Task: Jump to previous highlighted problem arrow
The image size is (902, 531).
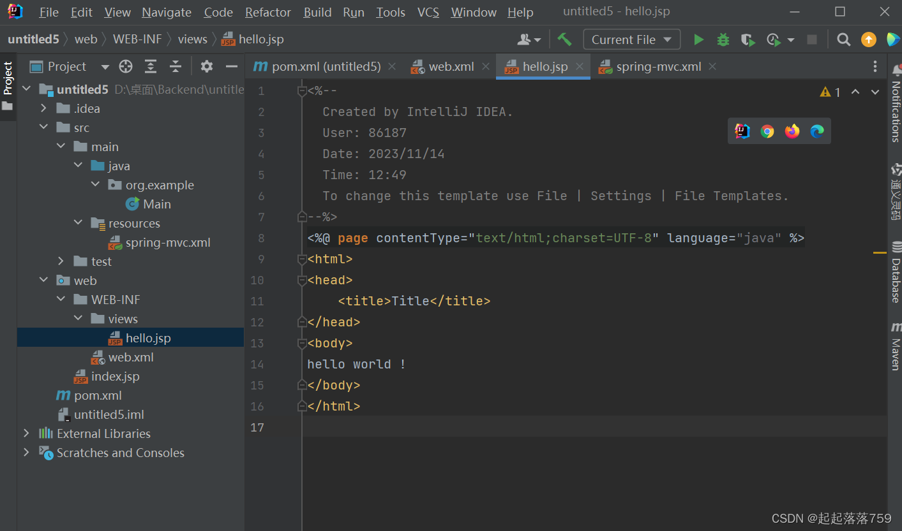Action: tap(855, 92)
